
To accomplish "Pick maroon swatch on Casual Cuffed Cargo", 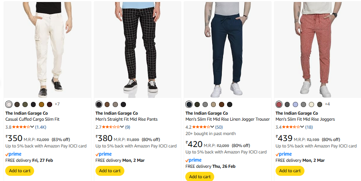I will click(x=49, y=105).
